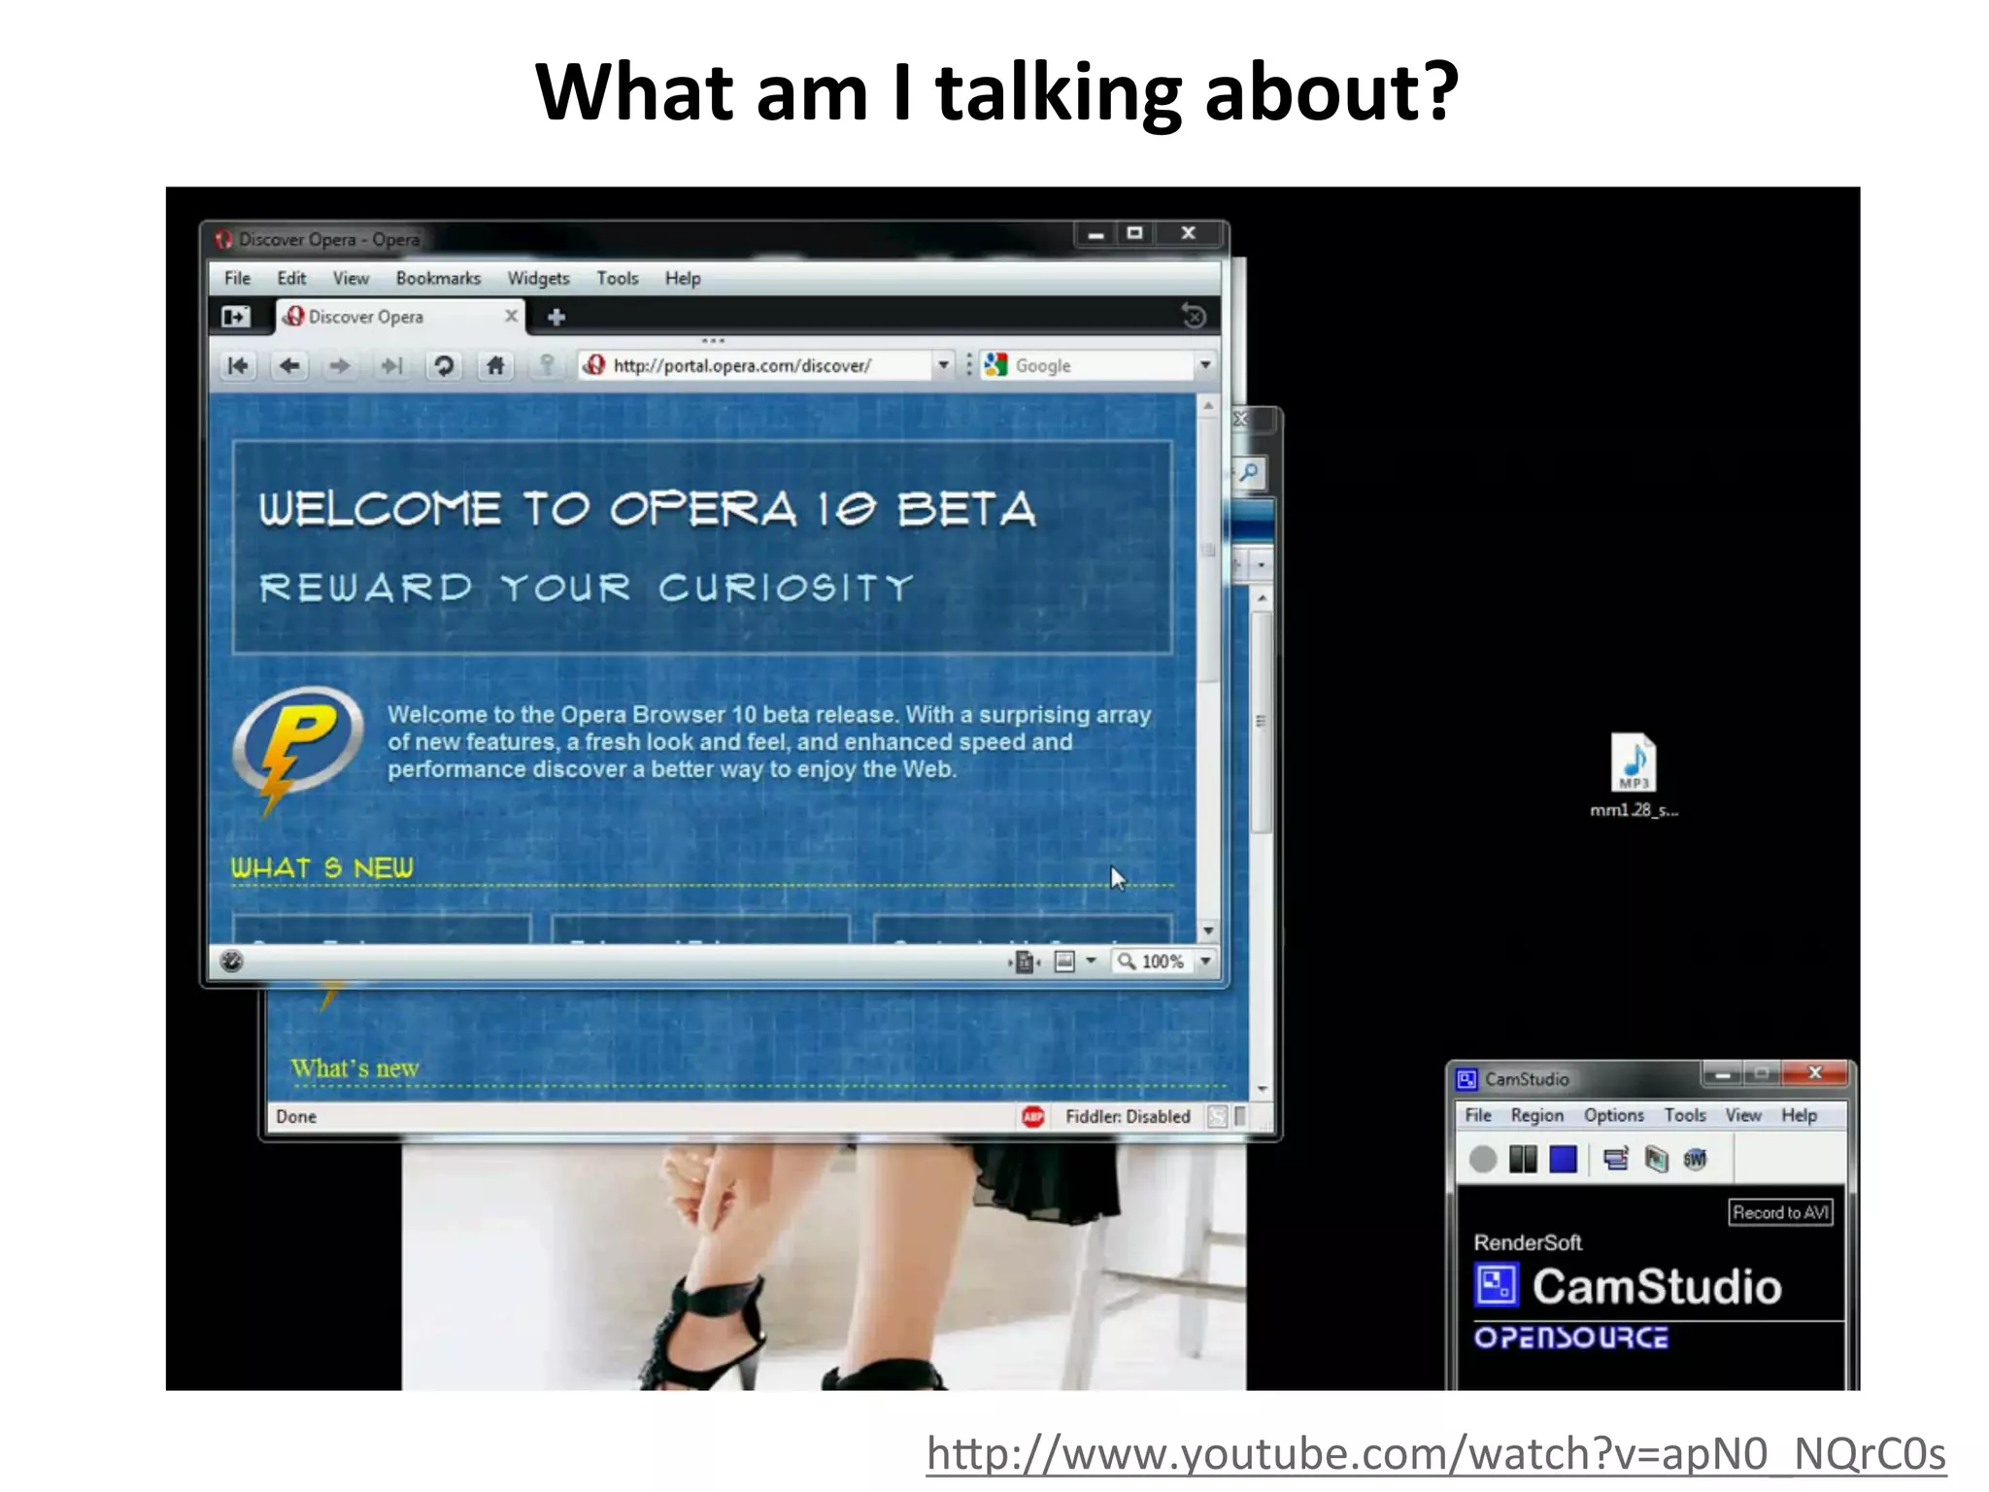The width and height of the screenshot is (1989, 1492).
Task: Click the 100% zoom control
Action: (x=1152, y=962)
